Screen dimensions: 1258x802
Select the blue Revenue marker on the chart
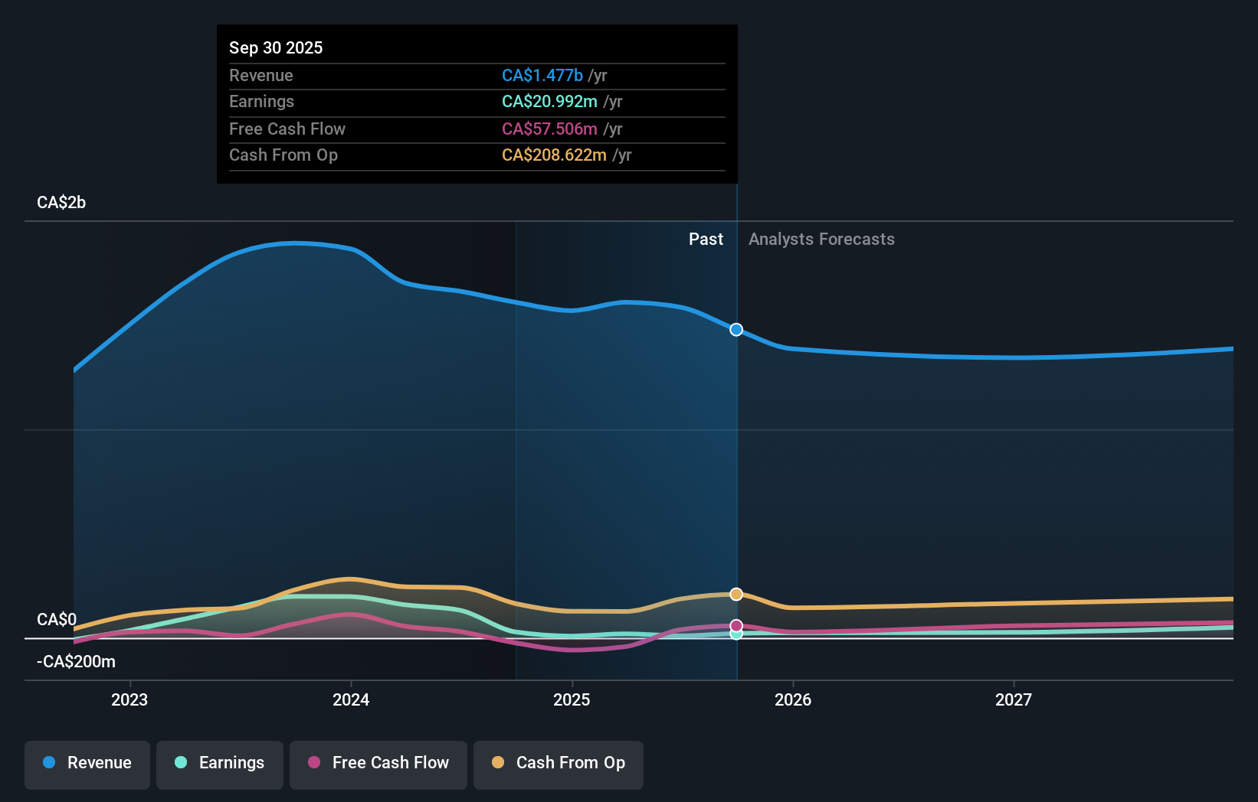click(735, 330)
